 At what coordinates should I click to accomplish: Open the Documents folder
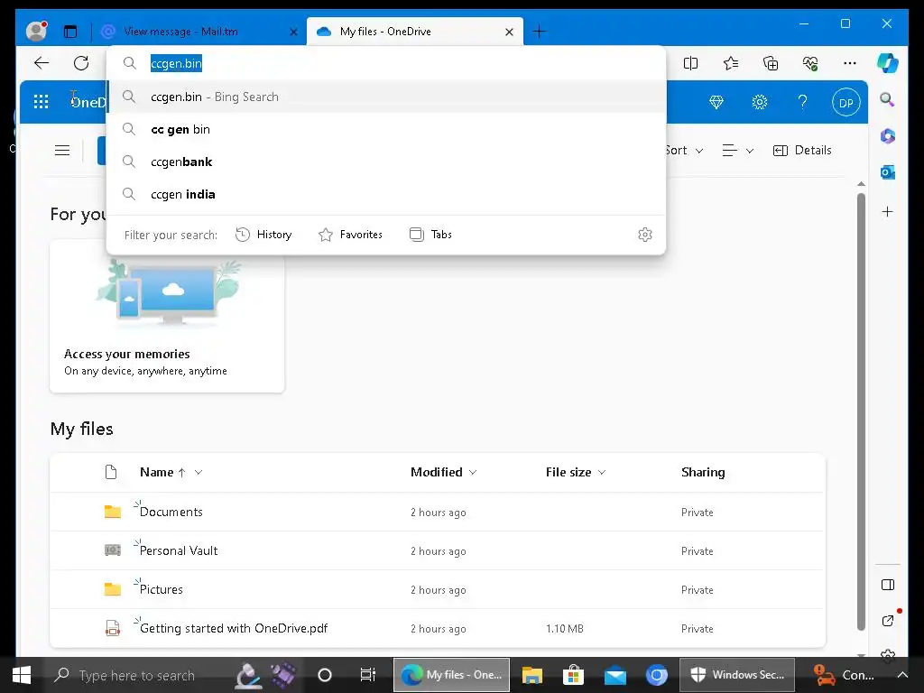pyautogui.click(x=171, y=512)
